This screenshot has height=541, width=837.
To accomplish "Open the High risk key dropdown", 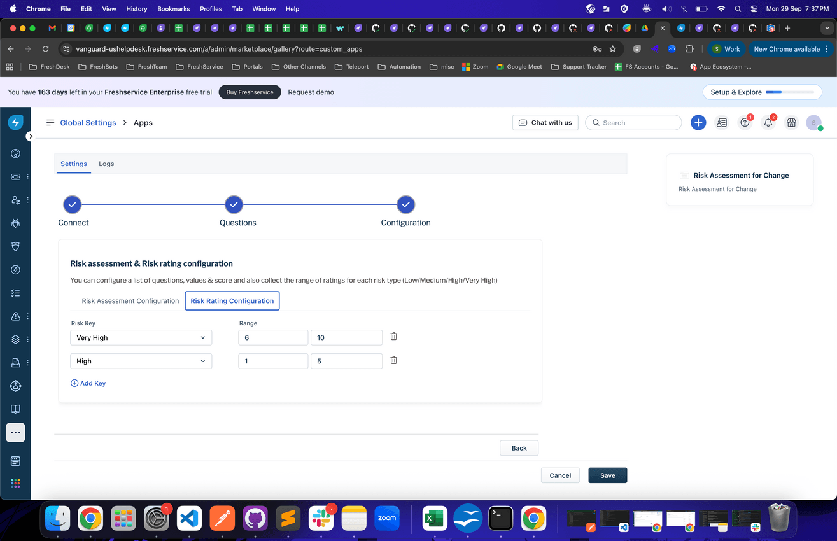I will click(x=140, y=360).
